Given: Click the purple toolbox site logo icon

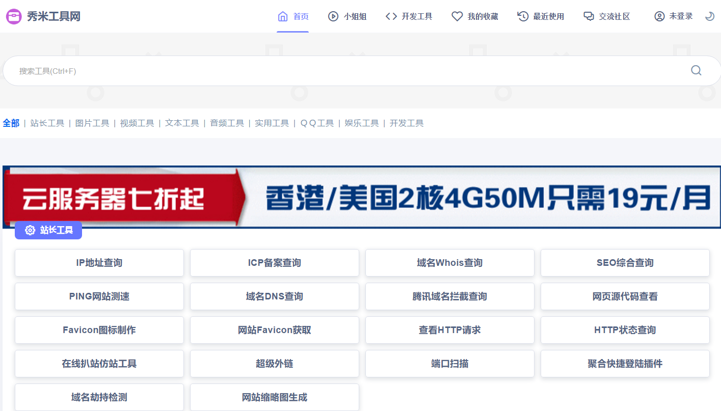Looking at the screenshot, I should point(14,17).
